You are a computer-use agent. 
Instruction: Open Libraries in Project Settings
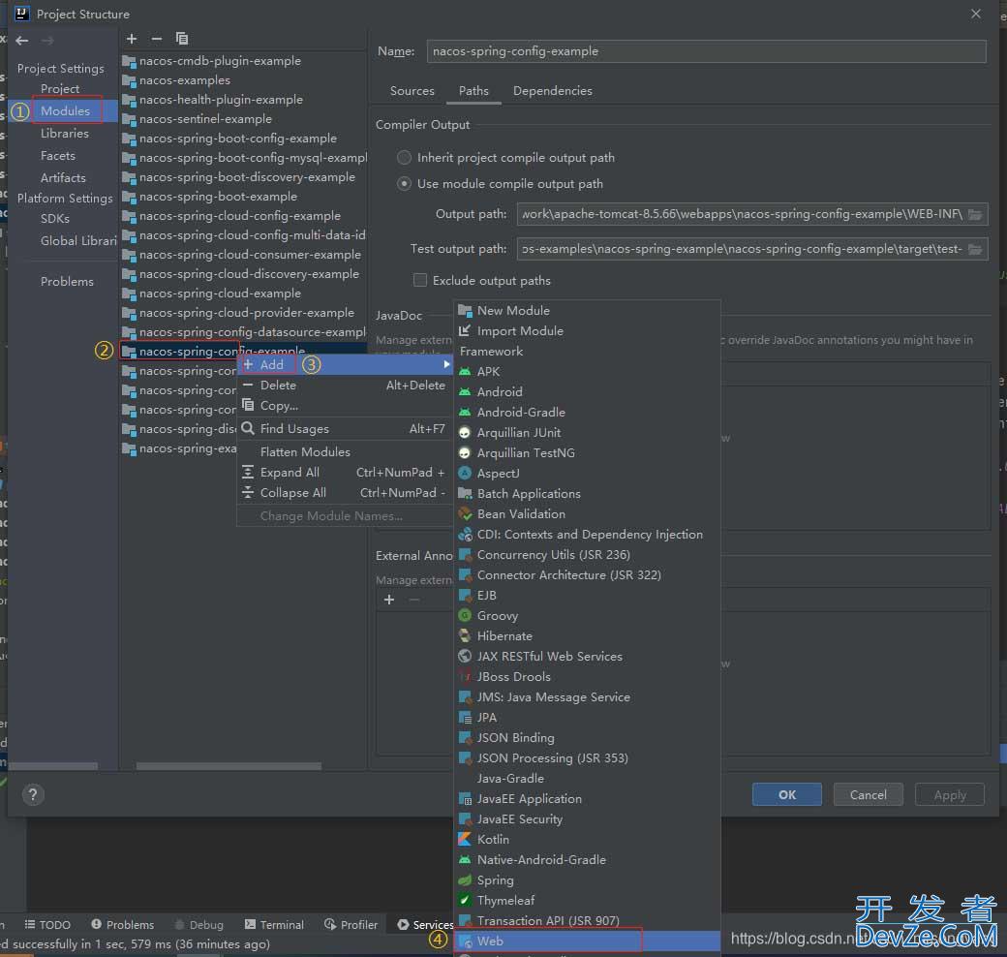(x=64, y=133)
